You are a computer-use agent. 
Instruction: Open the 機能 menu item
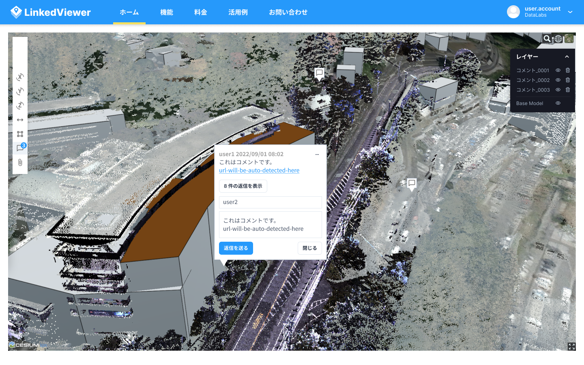click(167, 12)
